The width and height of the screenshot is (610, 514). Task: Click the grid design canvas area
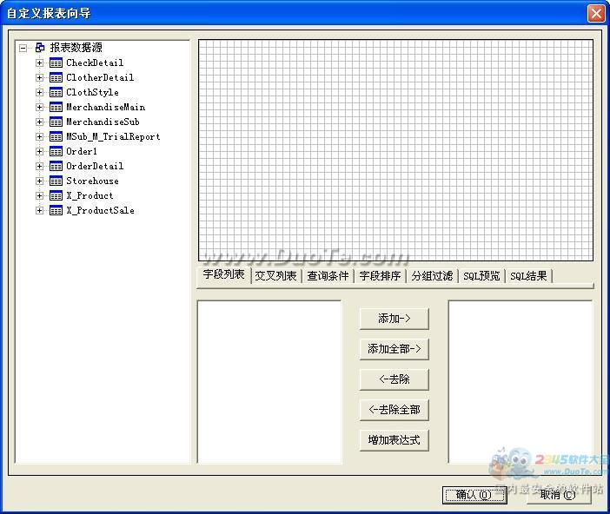coord(395,150)
